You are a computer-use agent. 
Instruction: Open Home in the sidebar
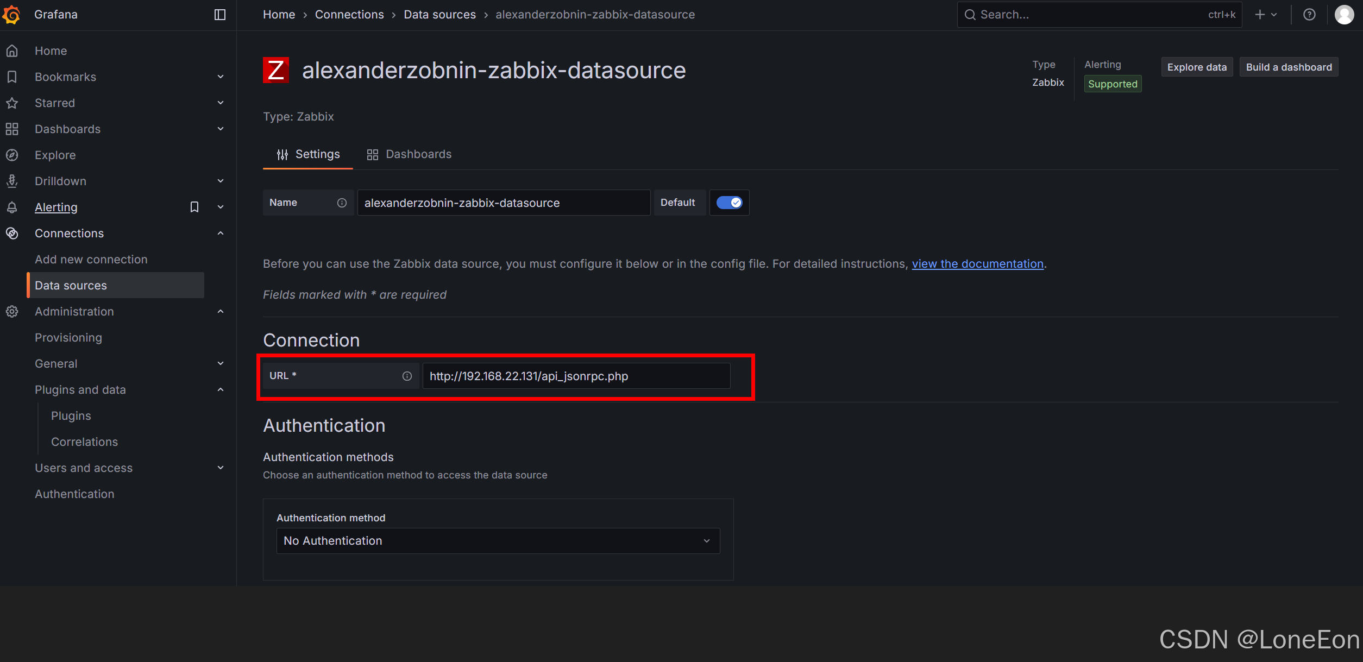tap(51, 51)
